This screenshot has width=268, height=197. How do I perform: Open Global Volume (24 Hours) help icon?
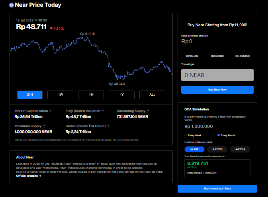pos(108,126)
